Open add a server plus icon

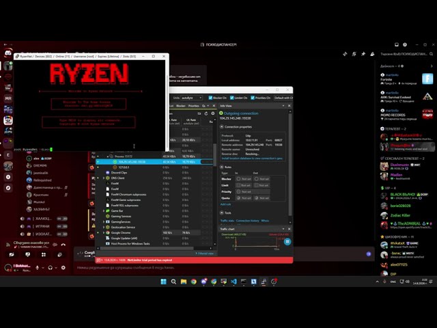[x=8, y=177]
